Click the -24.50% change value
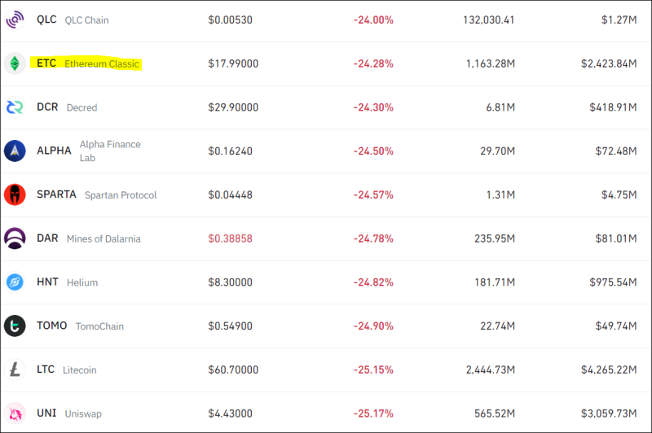The width and height of the screenshot is (652, 433). [373, 151]
